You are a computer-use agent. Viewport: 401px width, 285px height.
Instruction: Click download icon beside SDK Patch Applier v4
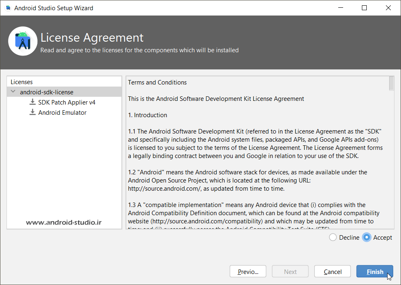click(32, 102)
